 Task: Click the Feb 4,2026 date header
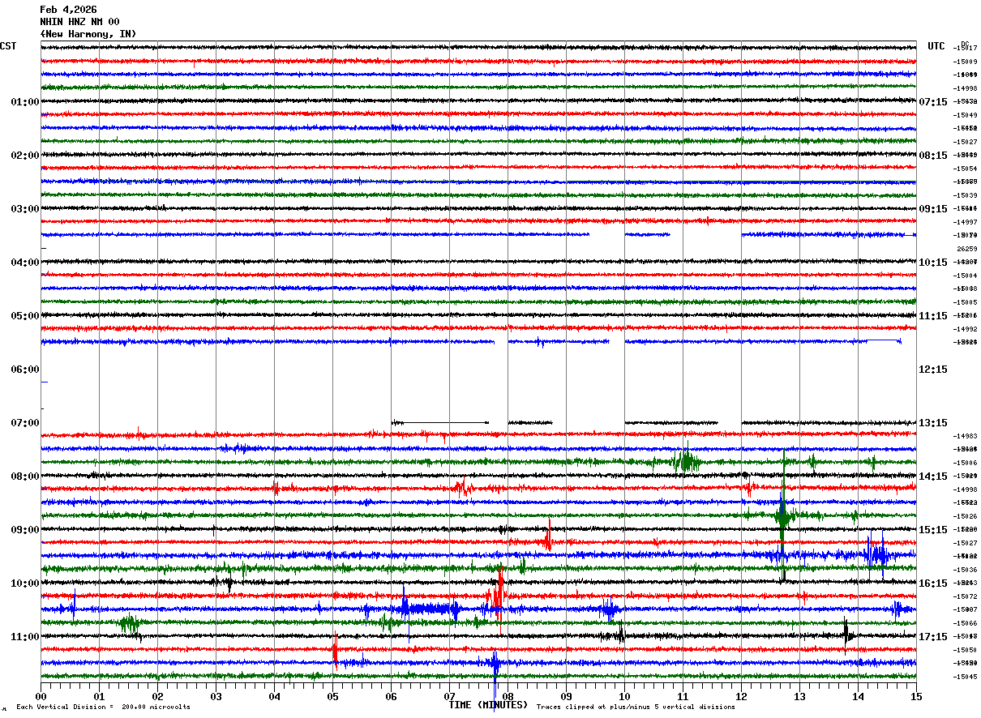(68, 10)
